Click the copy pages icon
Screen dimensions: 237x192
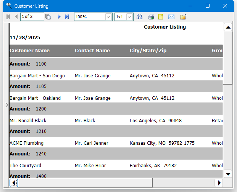(x=48, y=17)
